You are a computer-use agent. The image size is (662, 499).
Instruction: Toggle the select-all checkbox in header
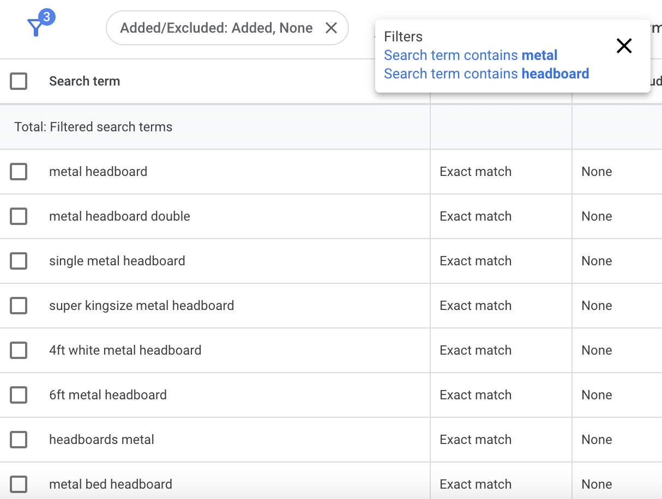click(x=19, y=81)
